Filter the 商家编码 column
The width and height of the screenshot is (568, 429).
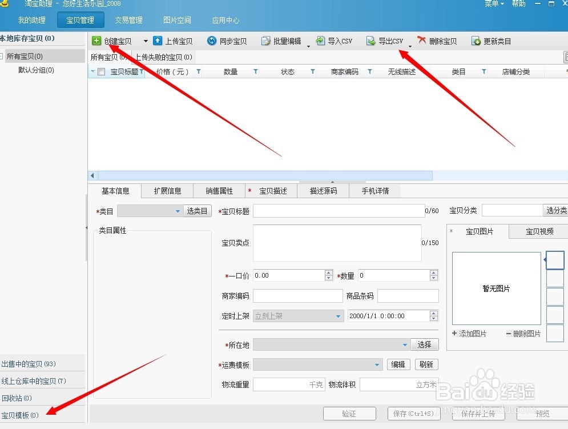[x=369, y=71]
